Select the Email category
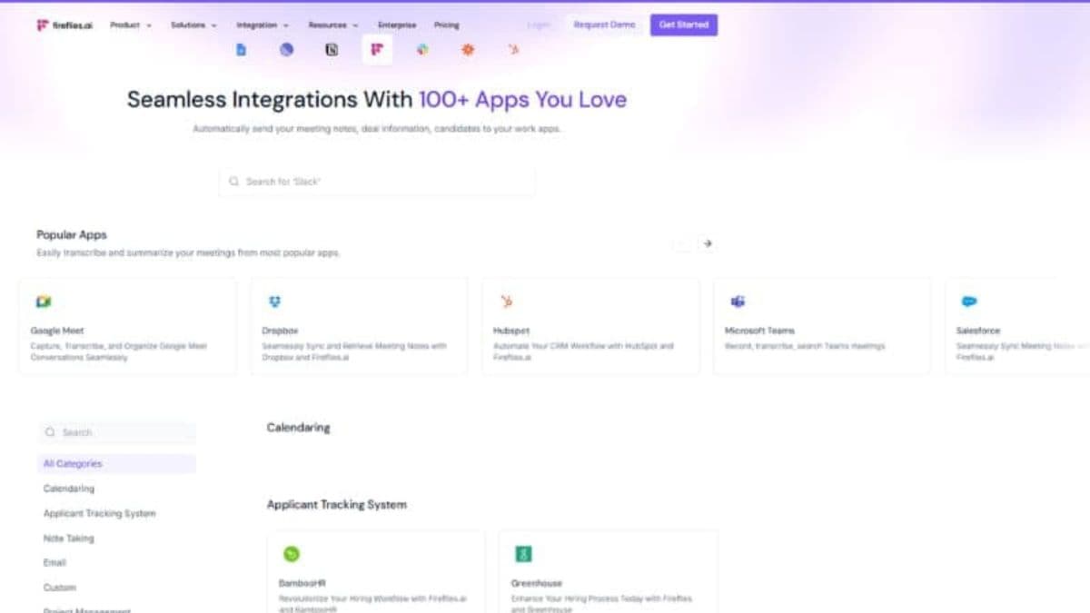The image size is (1090, 613). coord(54,562)
